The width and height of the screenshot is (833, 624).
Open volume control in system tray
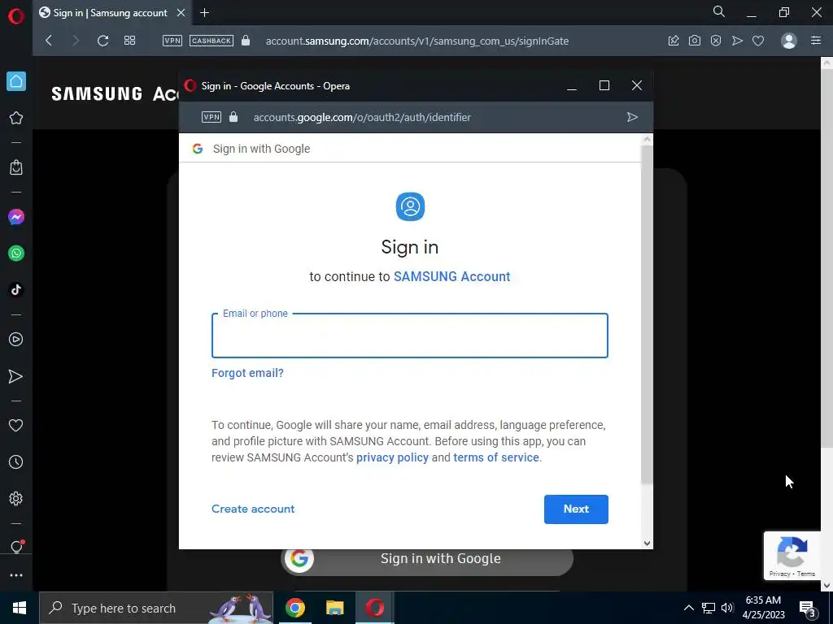click(727, 608)
